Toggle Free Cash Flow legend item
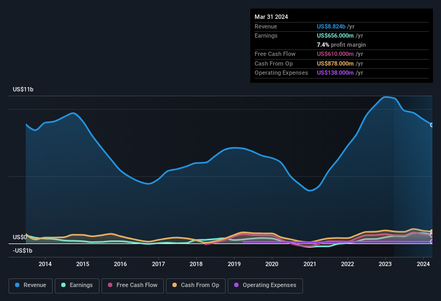 (133, 285)
